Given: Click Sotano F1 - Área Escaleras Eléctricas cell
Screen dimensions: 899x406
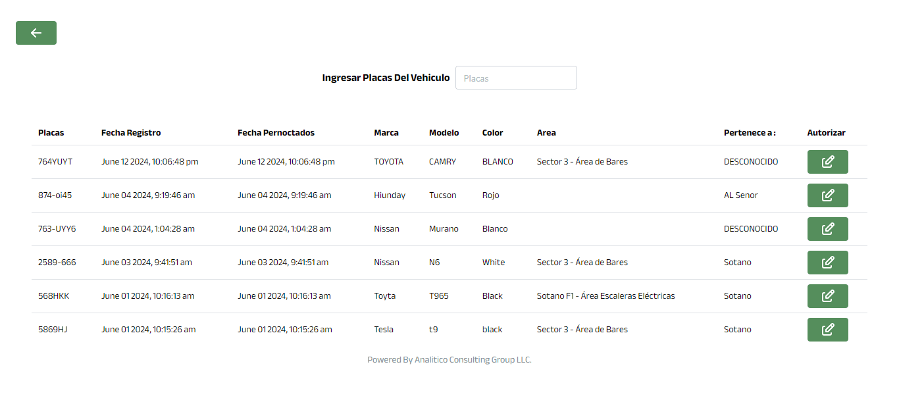Looking at the screenshot, I should click(x=605, y=296).
